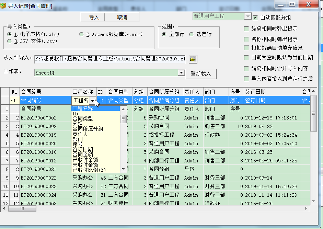Enable 编码相同时弹出提示 checkbox
The image size is (323, 229).
pyautogui.click(x=246, y=29)
